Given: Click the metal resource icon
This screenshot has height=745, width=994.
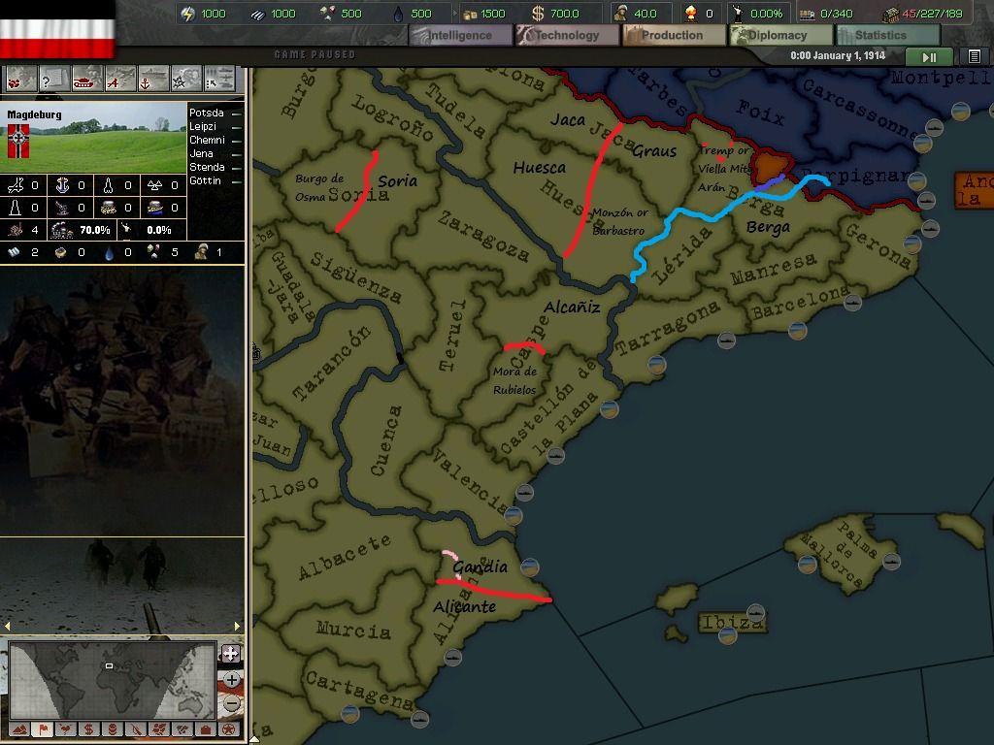Looking at the screenshot, I should click(257, 14).
